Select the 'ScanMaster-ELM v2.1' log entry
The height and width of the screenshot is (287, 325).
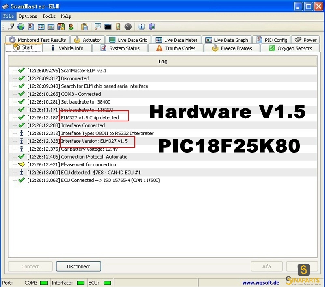163,71
